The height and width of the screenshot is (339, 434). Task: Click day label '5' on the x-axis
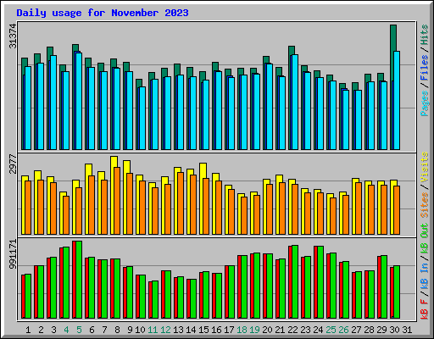tap(79, 330)
